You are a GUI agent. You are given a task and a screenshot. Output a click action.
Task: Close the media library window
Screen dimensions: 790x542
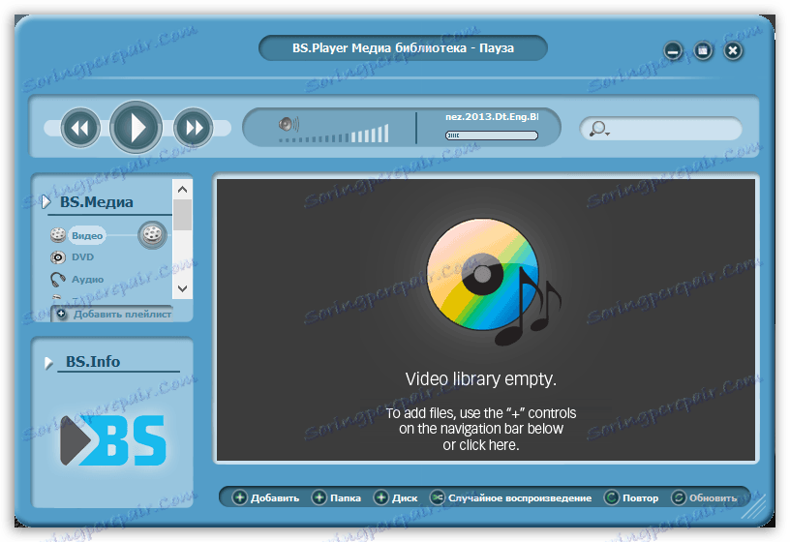click(x=733, y=51)
